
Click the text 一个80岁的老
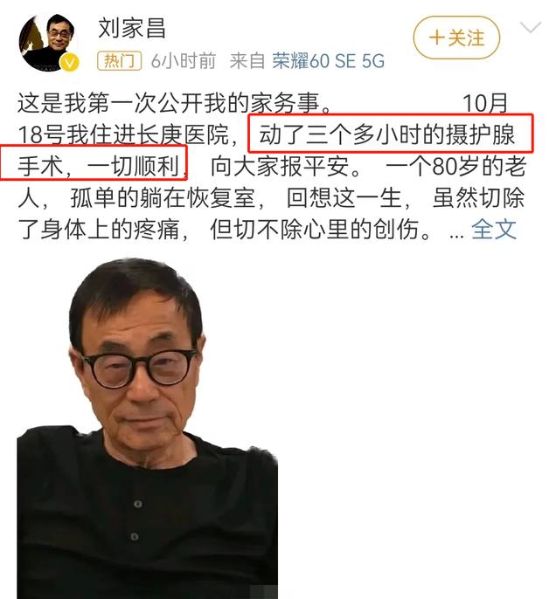pyautogui.click(x=455, y=166)
